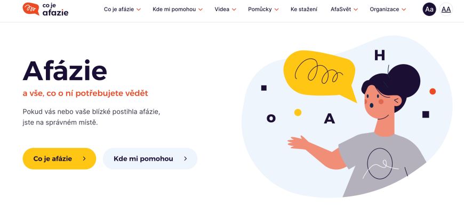This screenshot has width=464, height=221.
Task: Click the arrow icon in Co je afázie button
Action: [x=84, y=159]
